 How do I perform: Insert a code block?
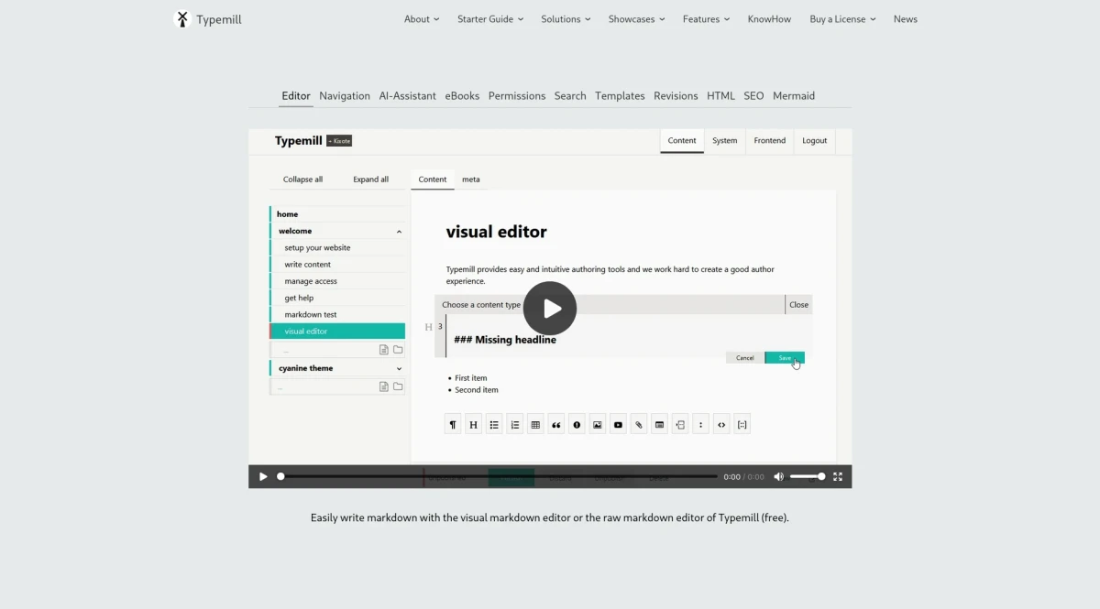point(721,424)
